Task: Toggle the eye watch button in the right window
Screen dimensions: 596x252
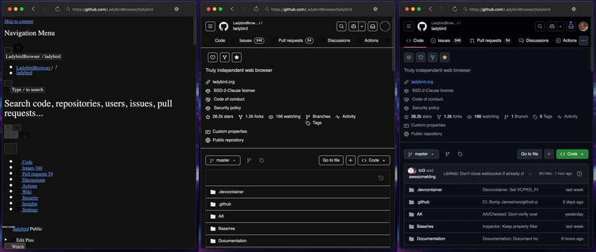Action: coord(409,57)
